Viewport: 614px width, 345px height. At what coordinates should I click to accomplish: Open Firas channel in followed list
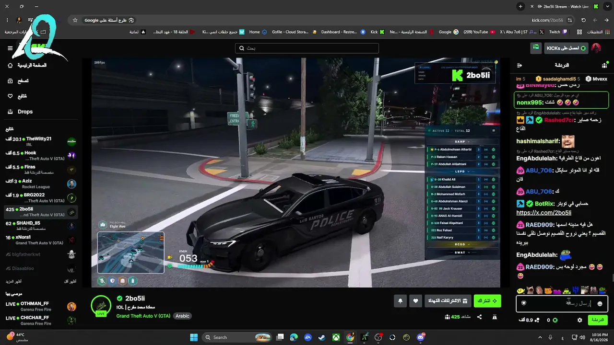[x=41, y=170]
